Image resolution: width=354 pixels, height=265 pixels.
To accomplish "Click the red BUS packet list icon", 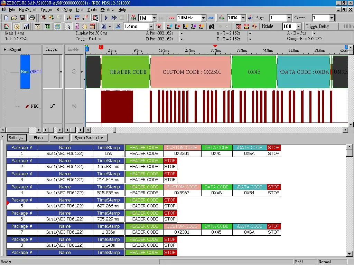I will [x=246, y=26].
